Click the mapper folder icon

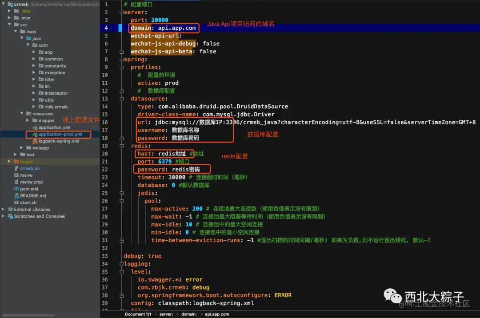[x=35, y=120]
